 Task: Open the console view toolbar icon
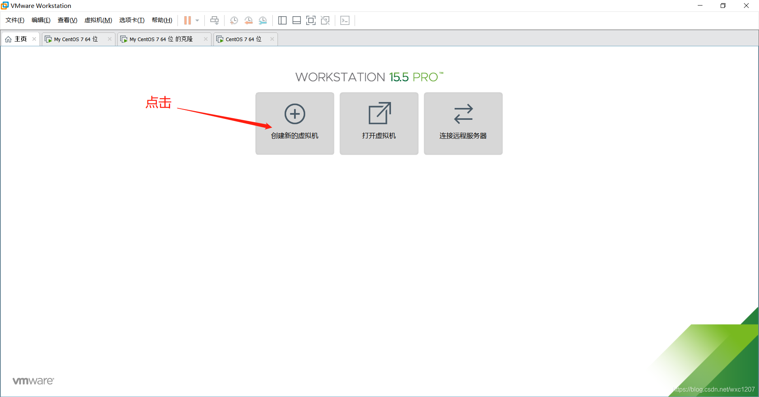pos(345,21)
